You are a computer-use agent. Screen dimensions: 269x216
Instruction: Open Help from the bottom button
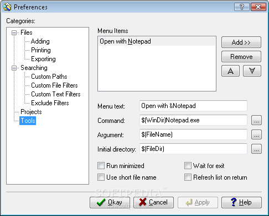241,202
